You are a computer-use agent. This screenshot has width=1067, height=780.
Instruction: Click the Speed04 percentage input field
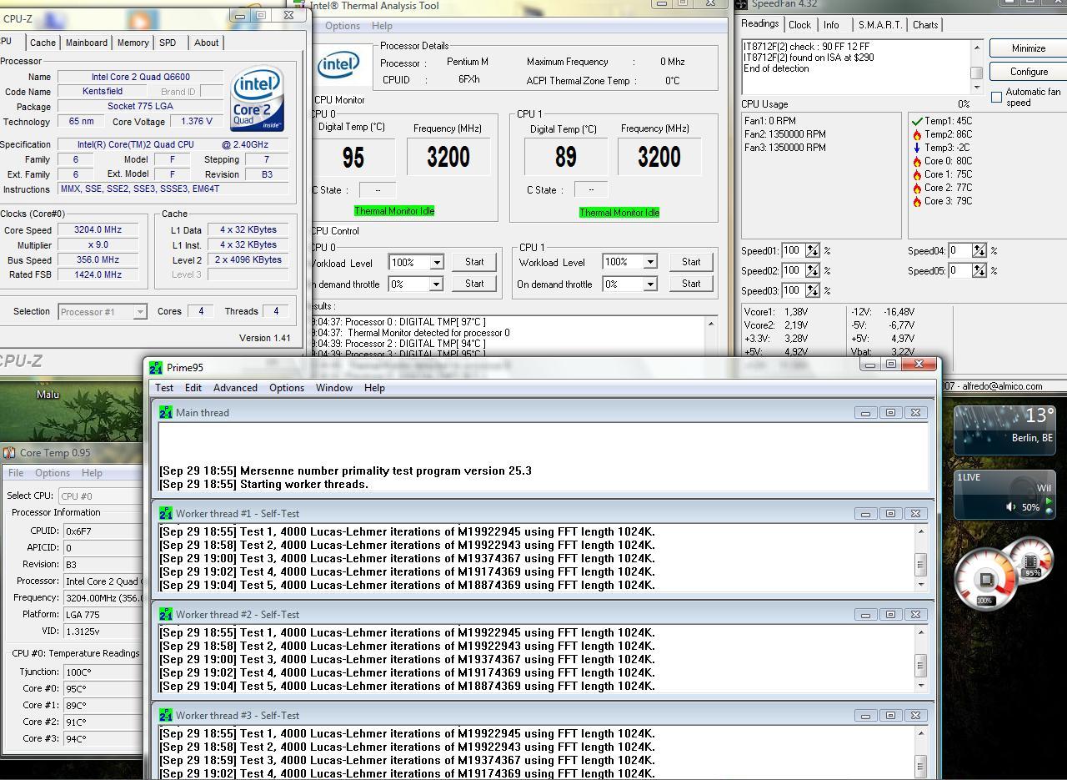point(960,250)
